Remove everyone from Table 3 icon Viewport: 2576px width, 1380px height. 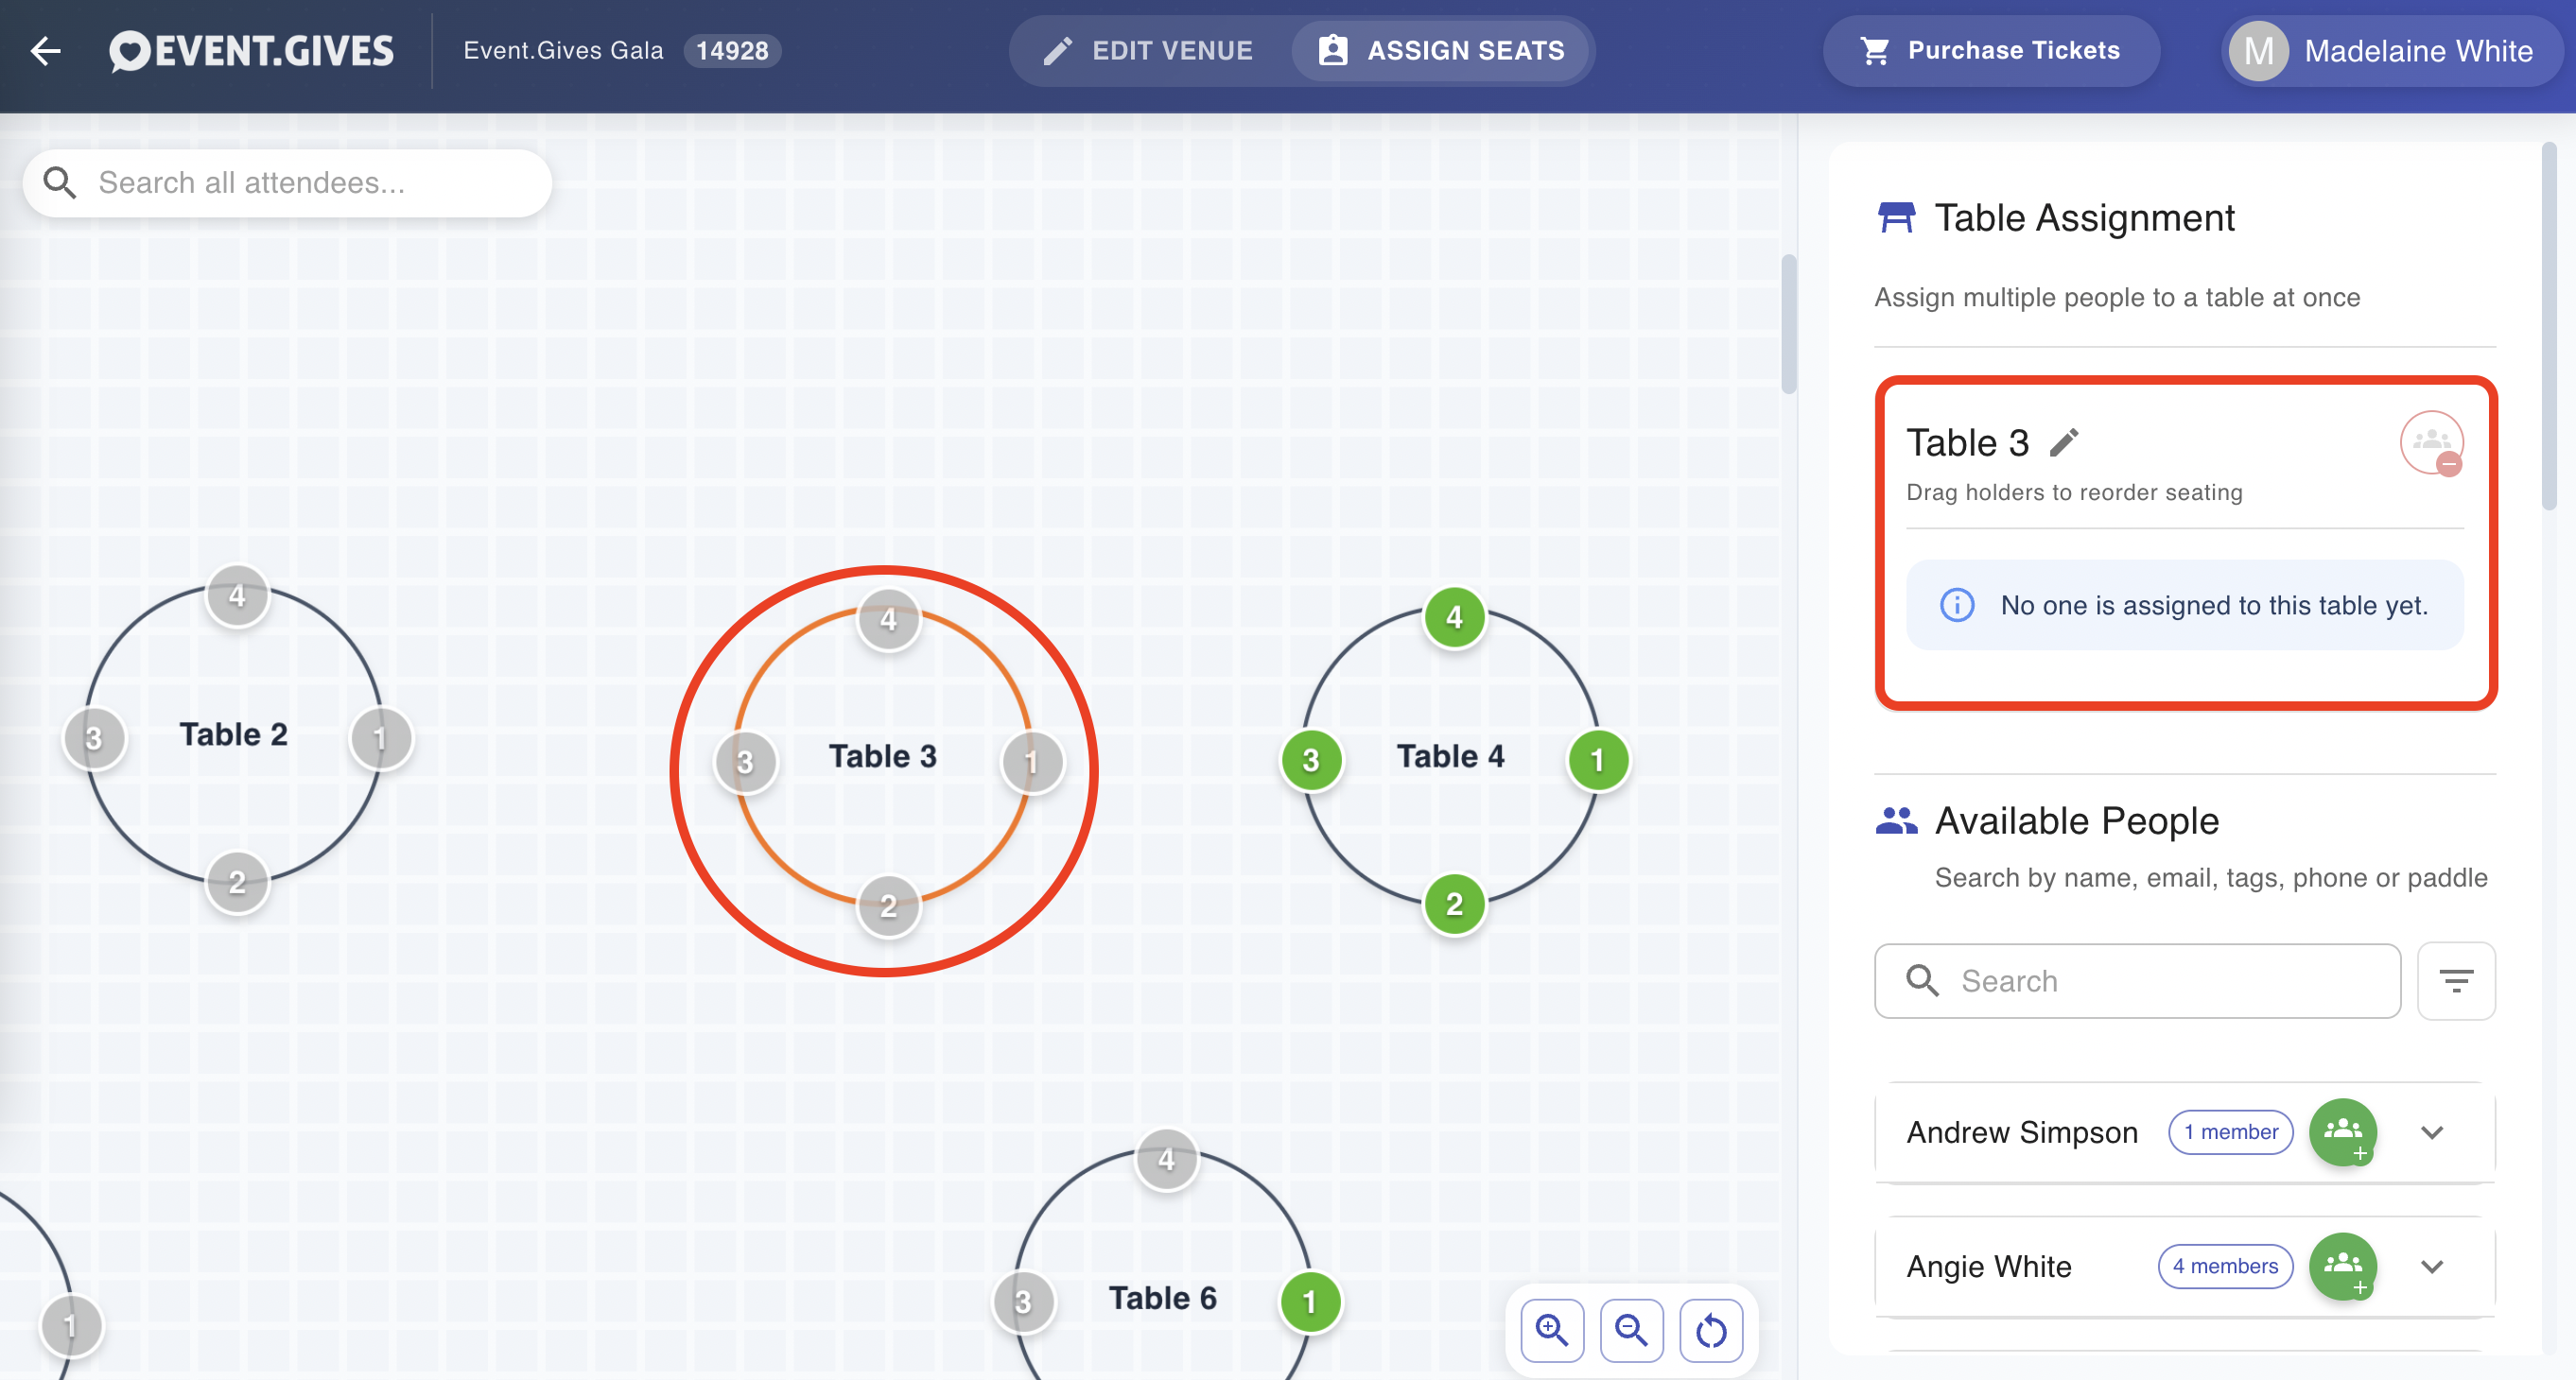click(x=2432, y=442)
